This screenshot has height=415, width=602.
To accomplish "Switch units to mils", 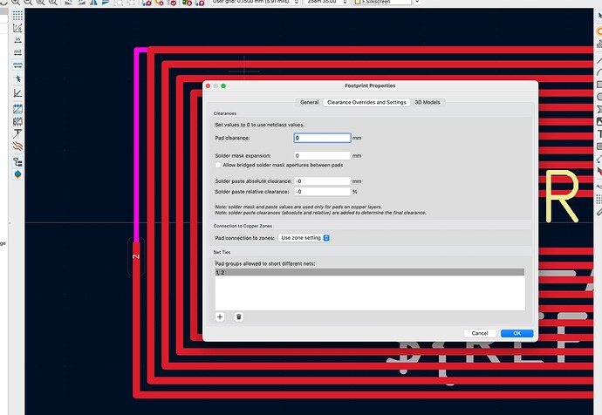I will (x=17, y=52).
